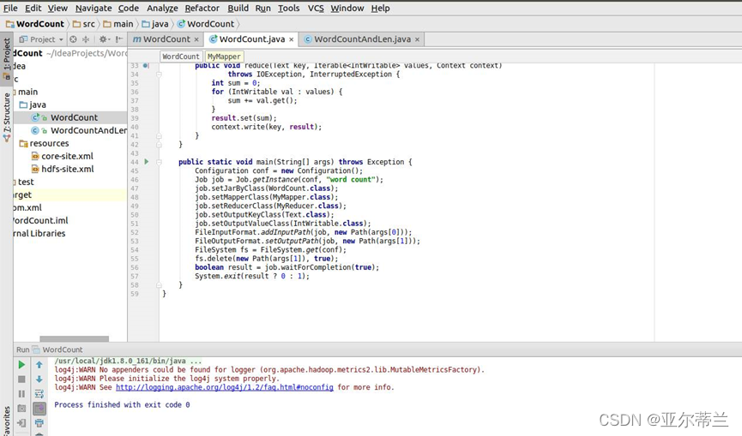Click the blue down arrow in console
Viewport: 742px width, 436px height.
click(x=39, y=379)
